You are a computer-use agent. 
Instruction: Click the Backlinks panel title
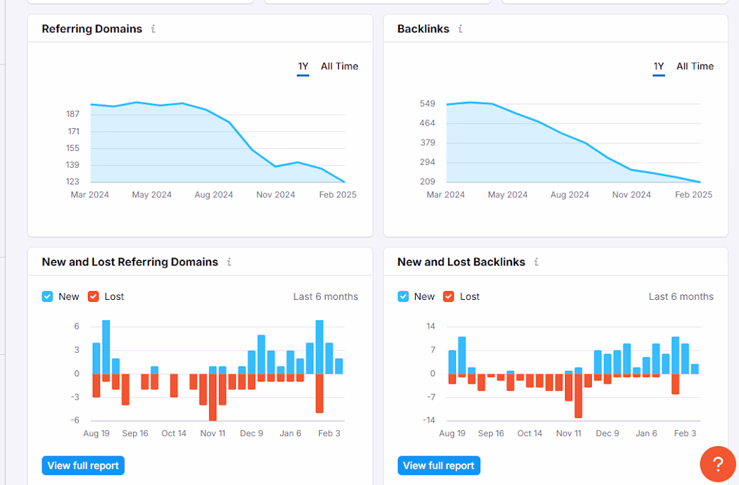(x=423, y=29)
